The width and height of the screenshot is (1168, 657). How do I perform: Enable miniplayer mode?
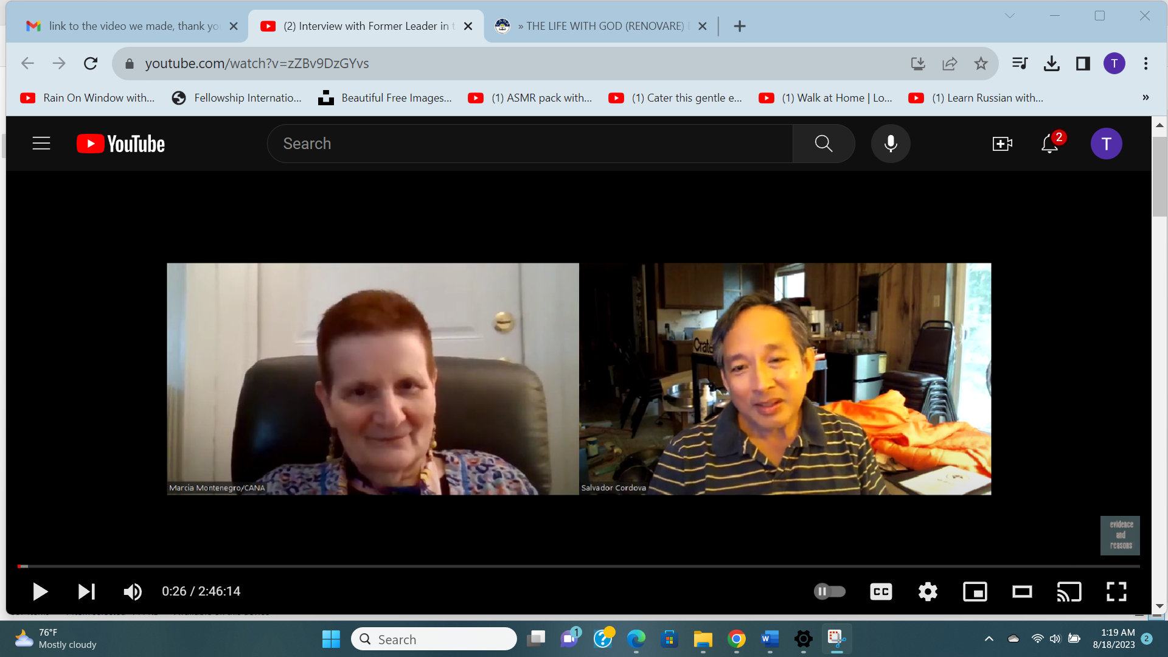point(975,591)
